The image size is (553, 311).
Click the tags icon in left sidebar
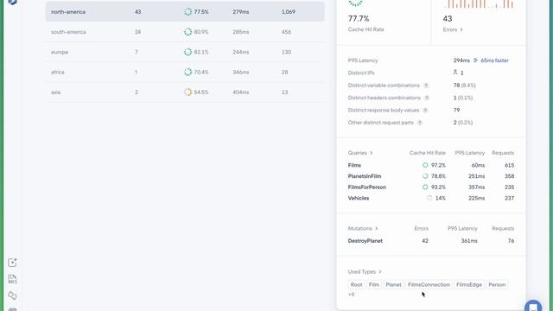click(x=12, y=295)
